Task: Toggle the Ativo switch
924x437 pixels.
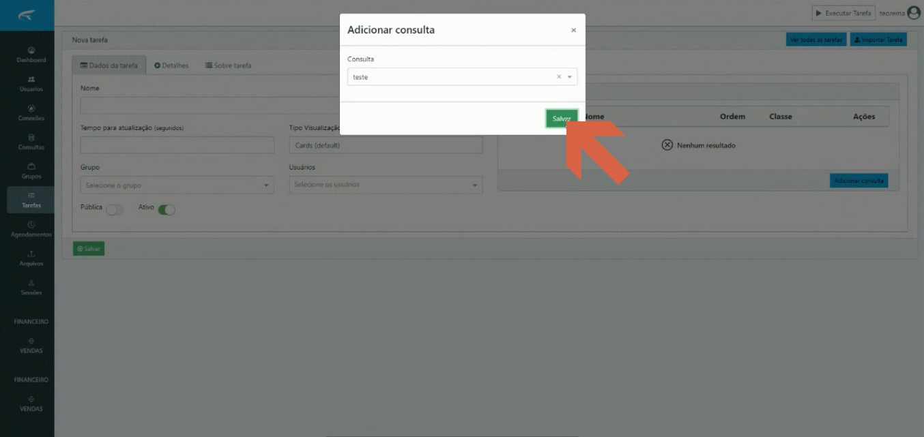Action: [167, 210]
